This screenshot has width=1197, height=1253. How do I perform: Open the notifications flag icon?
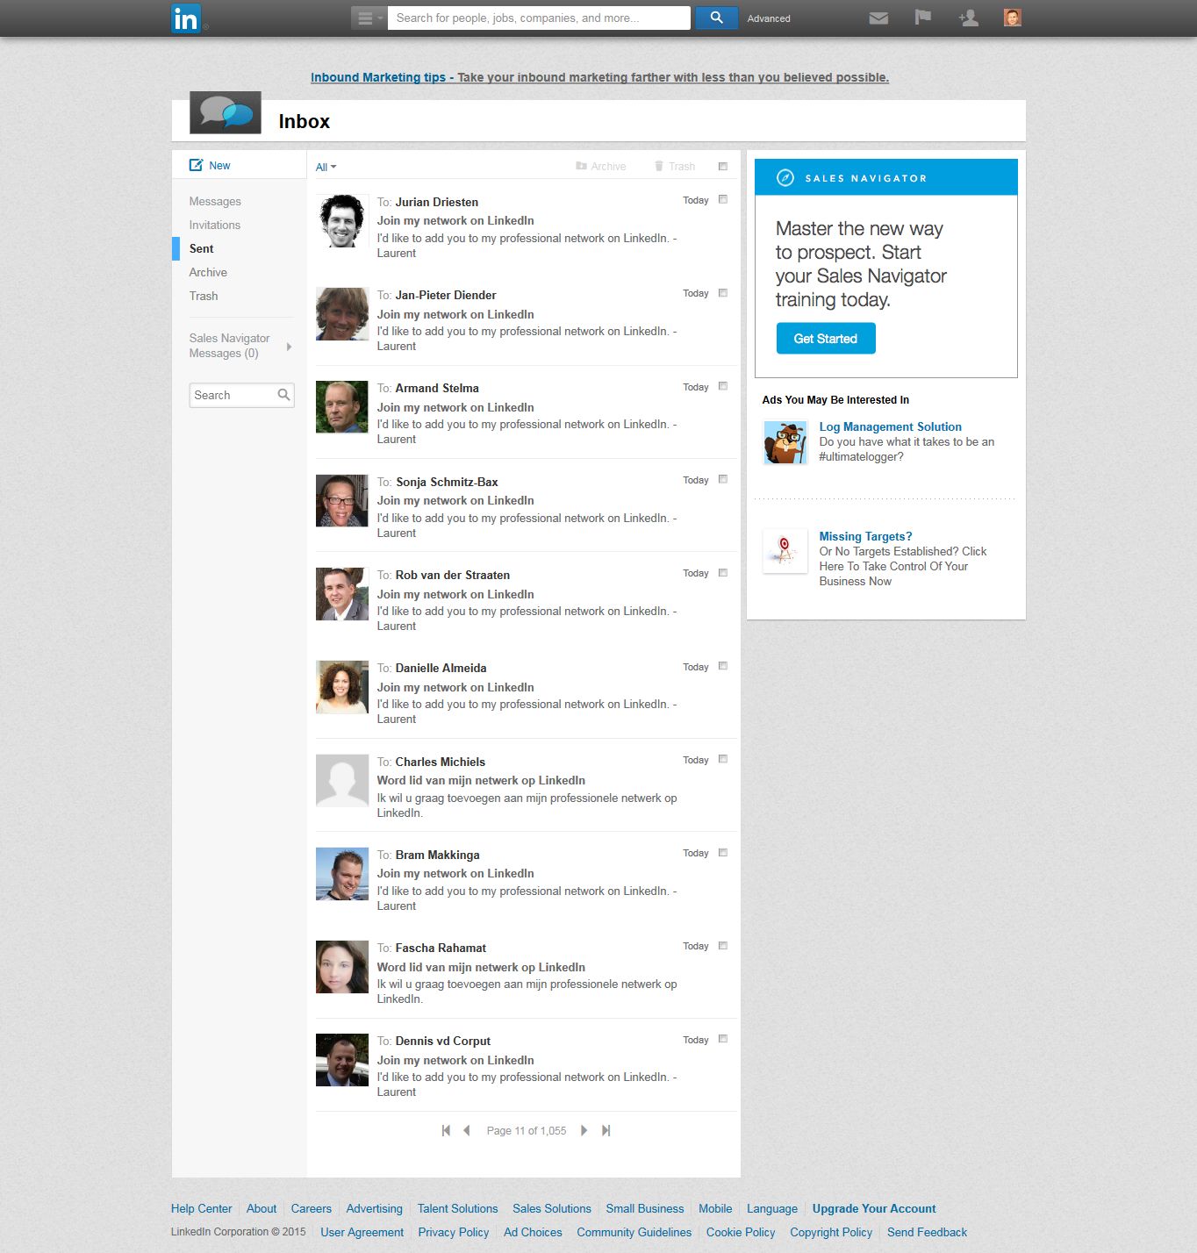(x=922, y=18)
